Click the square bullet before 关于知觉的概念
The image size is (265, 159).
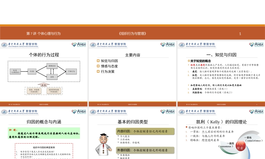click(x=189, y=61)
